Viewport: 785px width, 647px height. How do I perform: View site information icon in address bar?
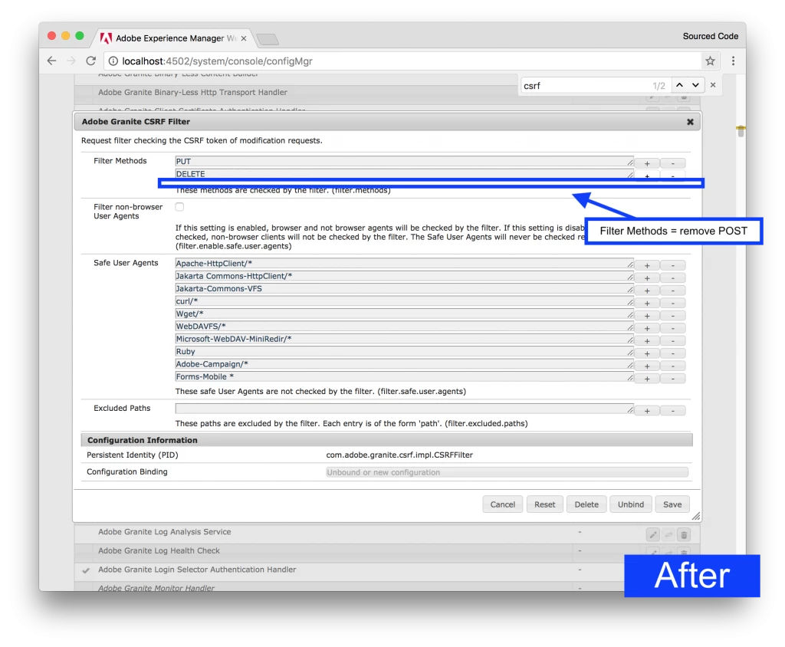(113, 61)
